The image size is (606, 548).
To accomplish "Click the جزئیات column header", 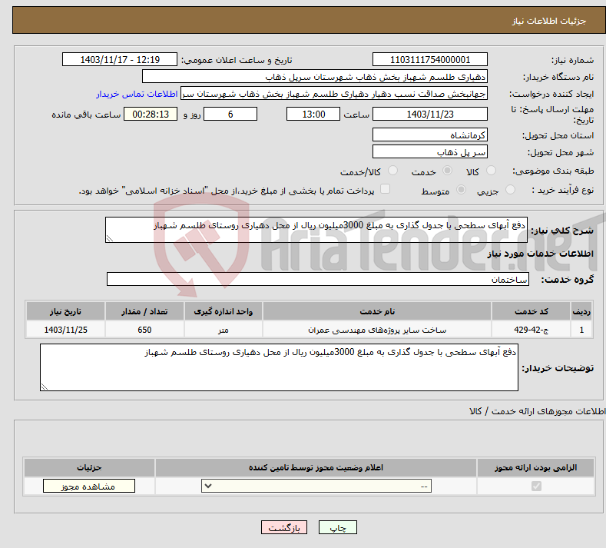I will [x=89, y=467].
